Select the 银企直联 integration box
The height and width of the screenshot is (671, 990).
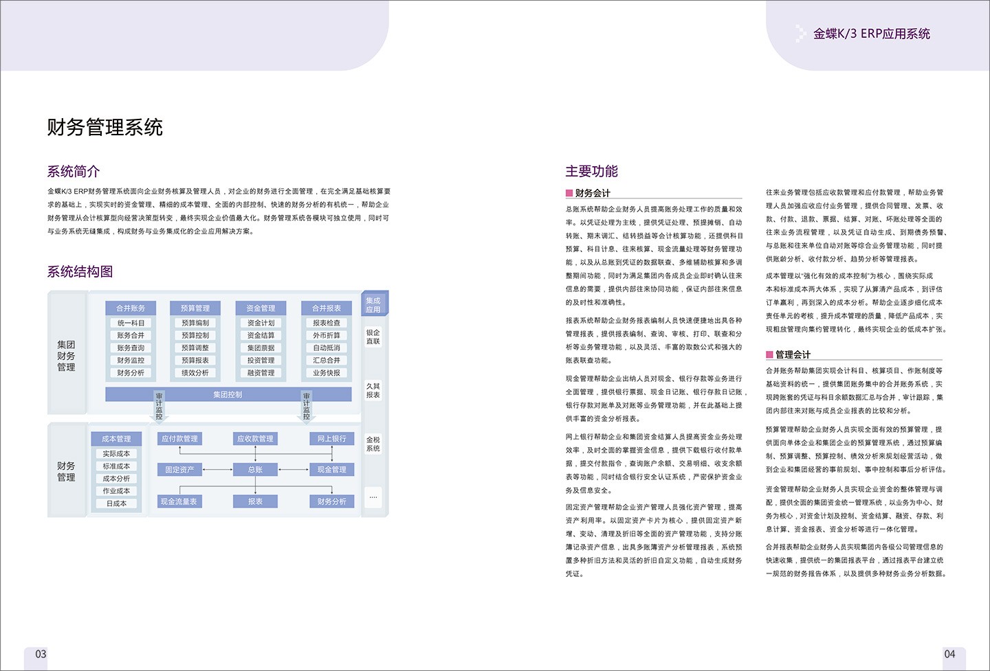click(x=373, y=337)
